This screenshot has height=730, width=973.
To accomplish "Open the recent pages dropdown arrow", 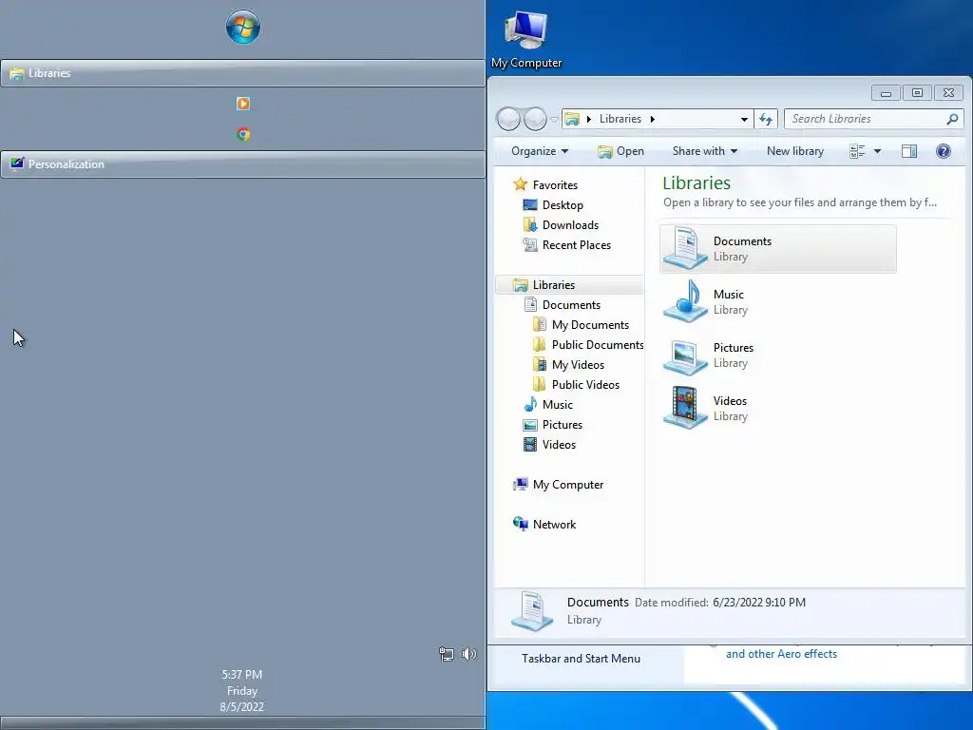I will (554, 119).
